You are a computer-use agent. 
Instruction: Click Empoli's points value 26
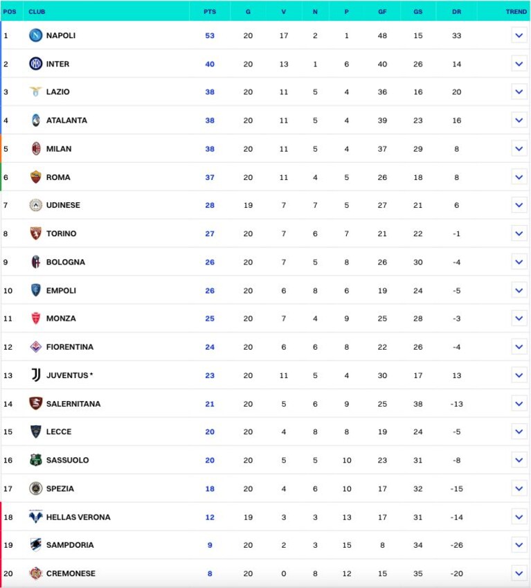point(210,291)
